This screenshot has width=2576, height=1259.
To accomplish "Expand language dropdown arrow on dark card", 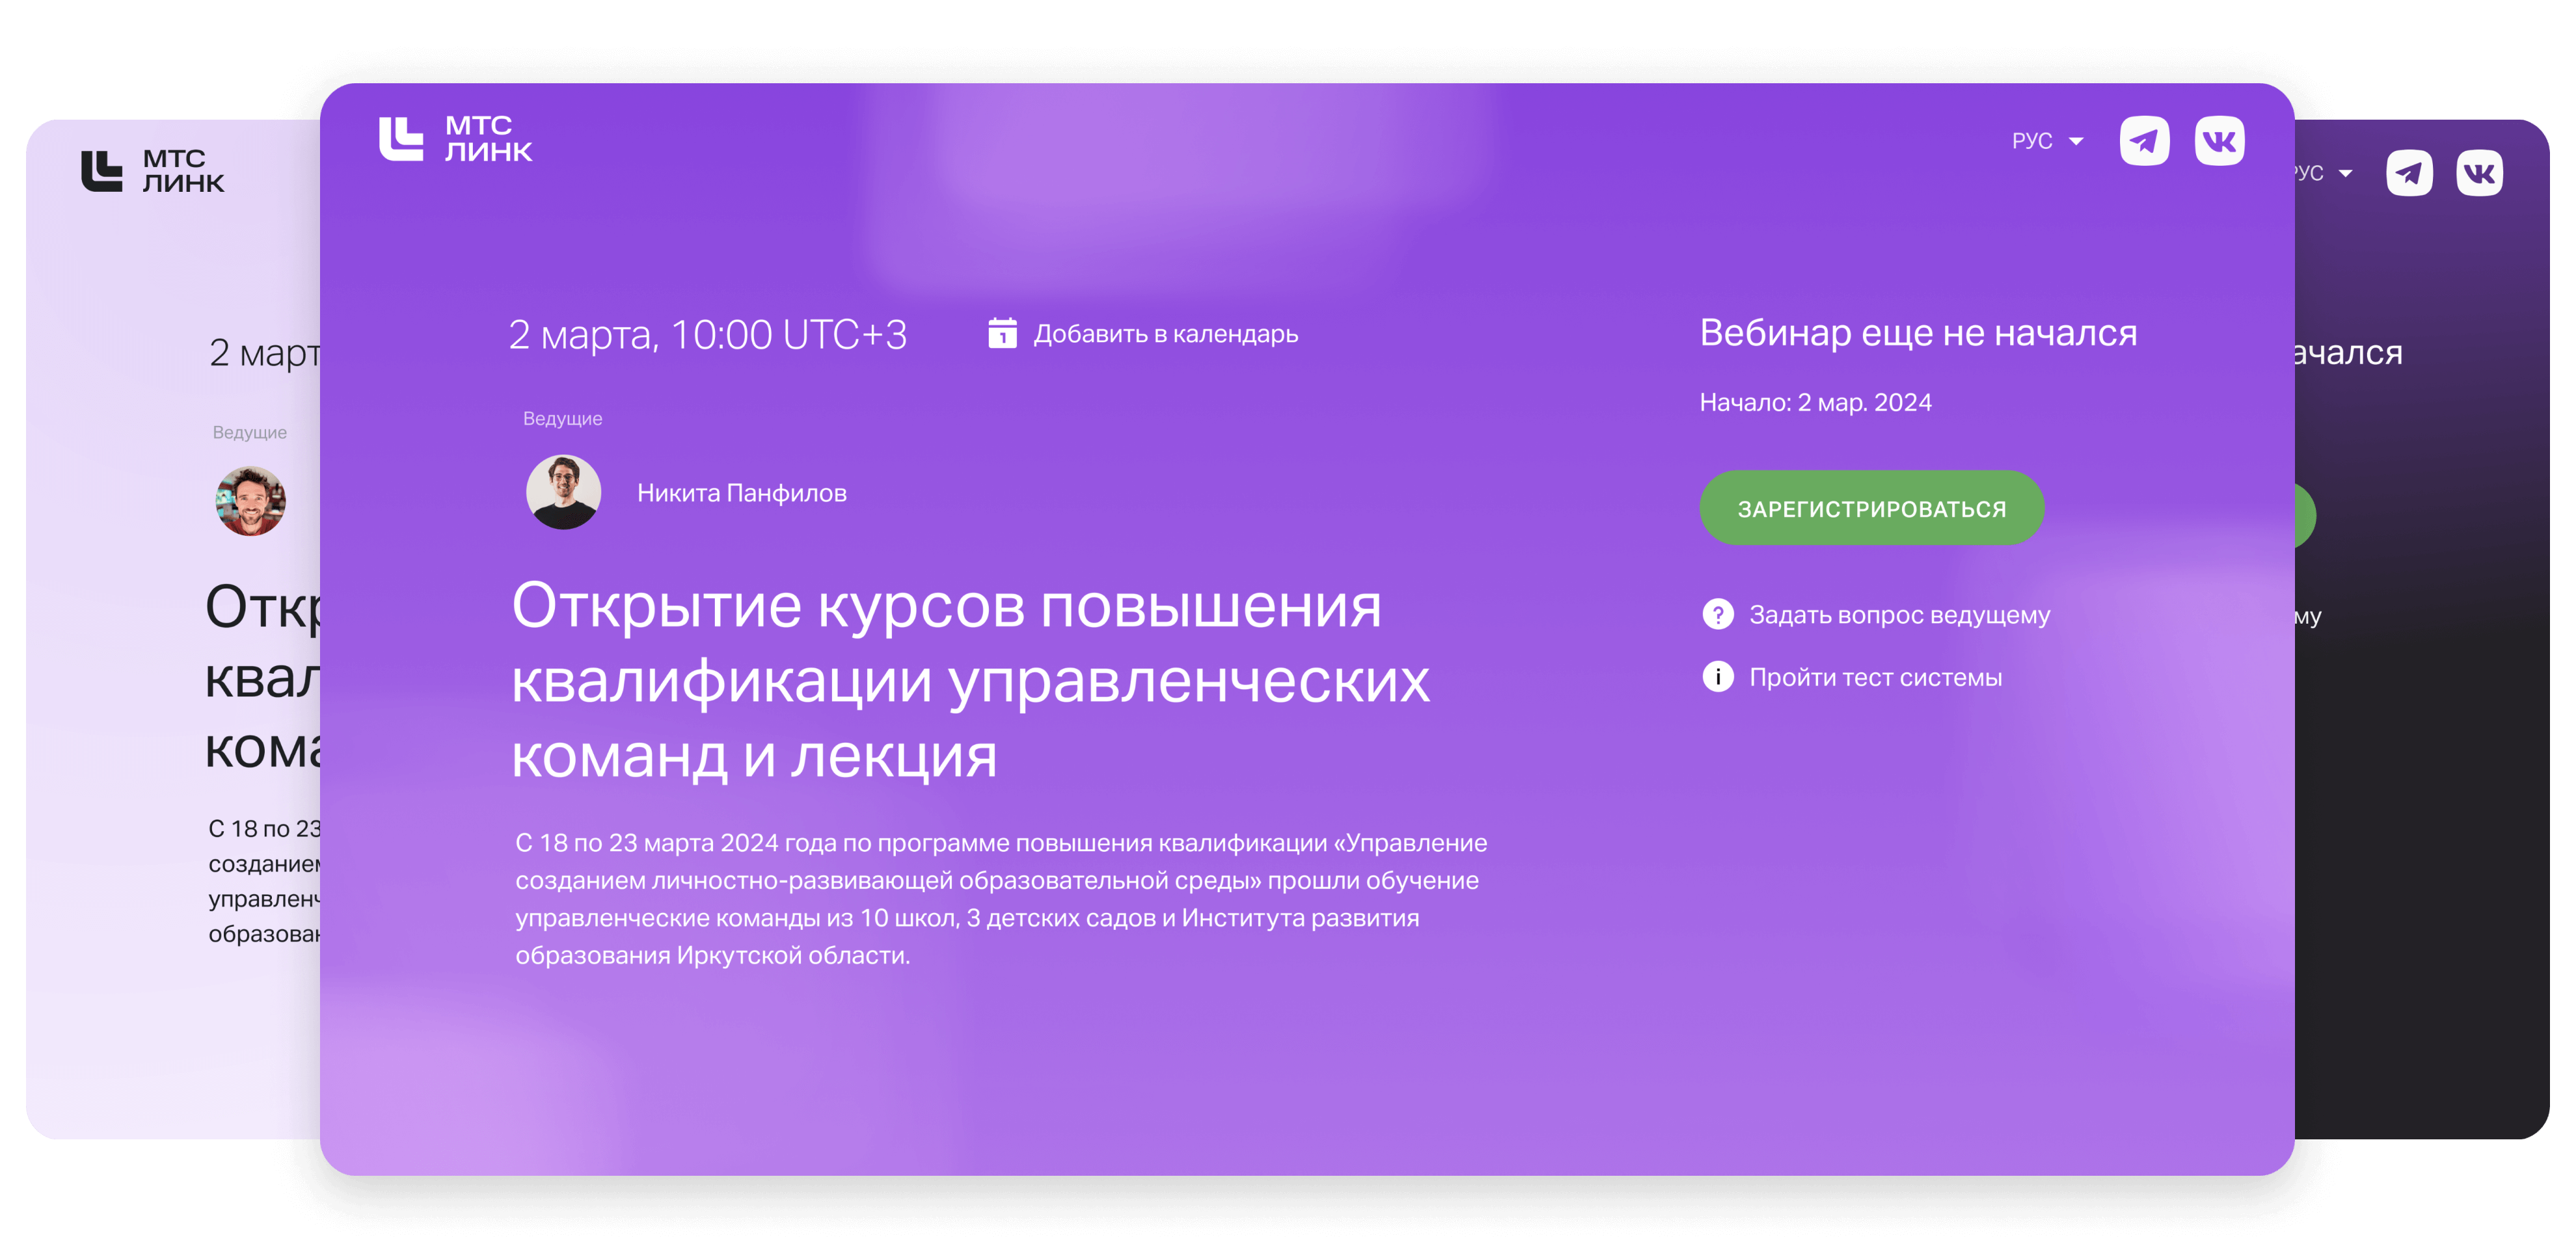I will (2345, 173).
